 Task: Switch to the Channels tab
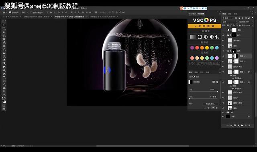pos(230,14)
